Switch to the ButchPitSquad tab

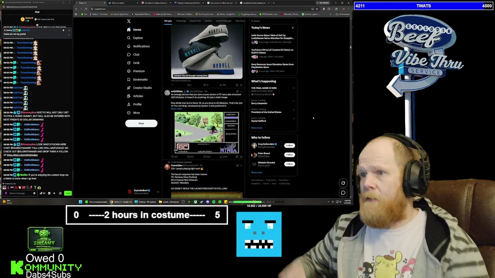point(224,21)
